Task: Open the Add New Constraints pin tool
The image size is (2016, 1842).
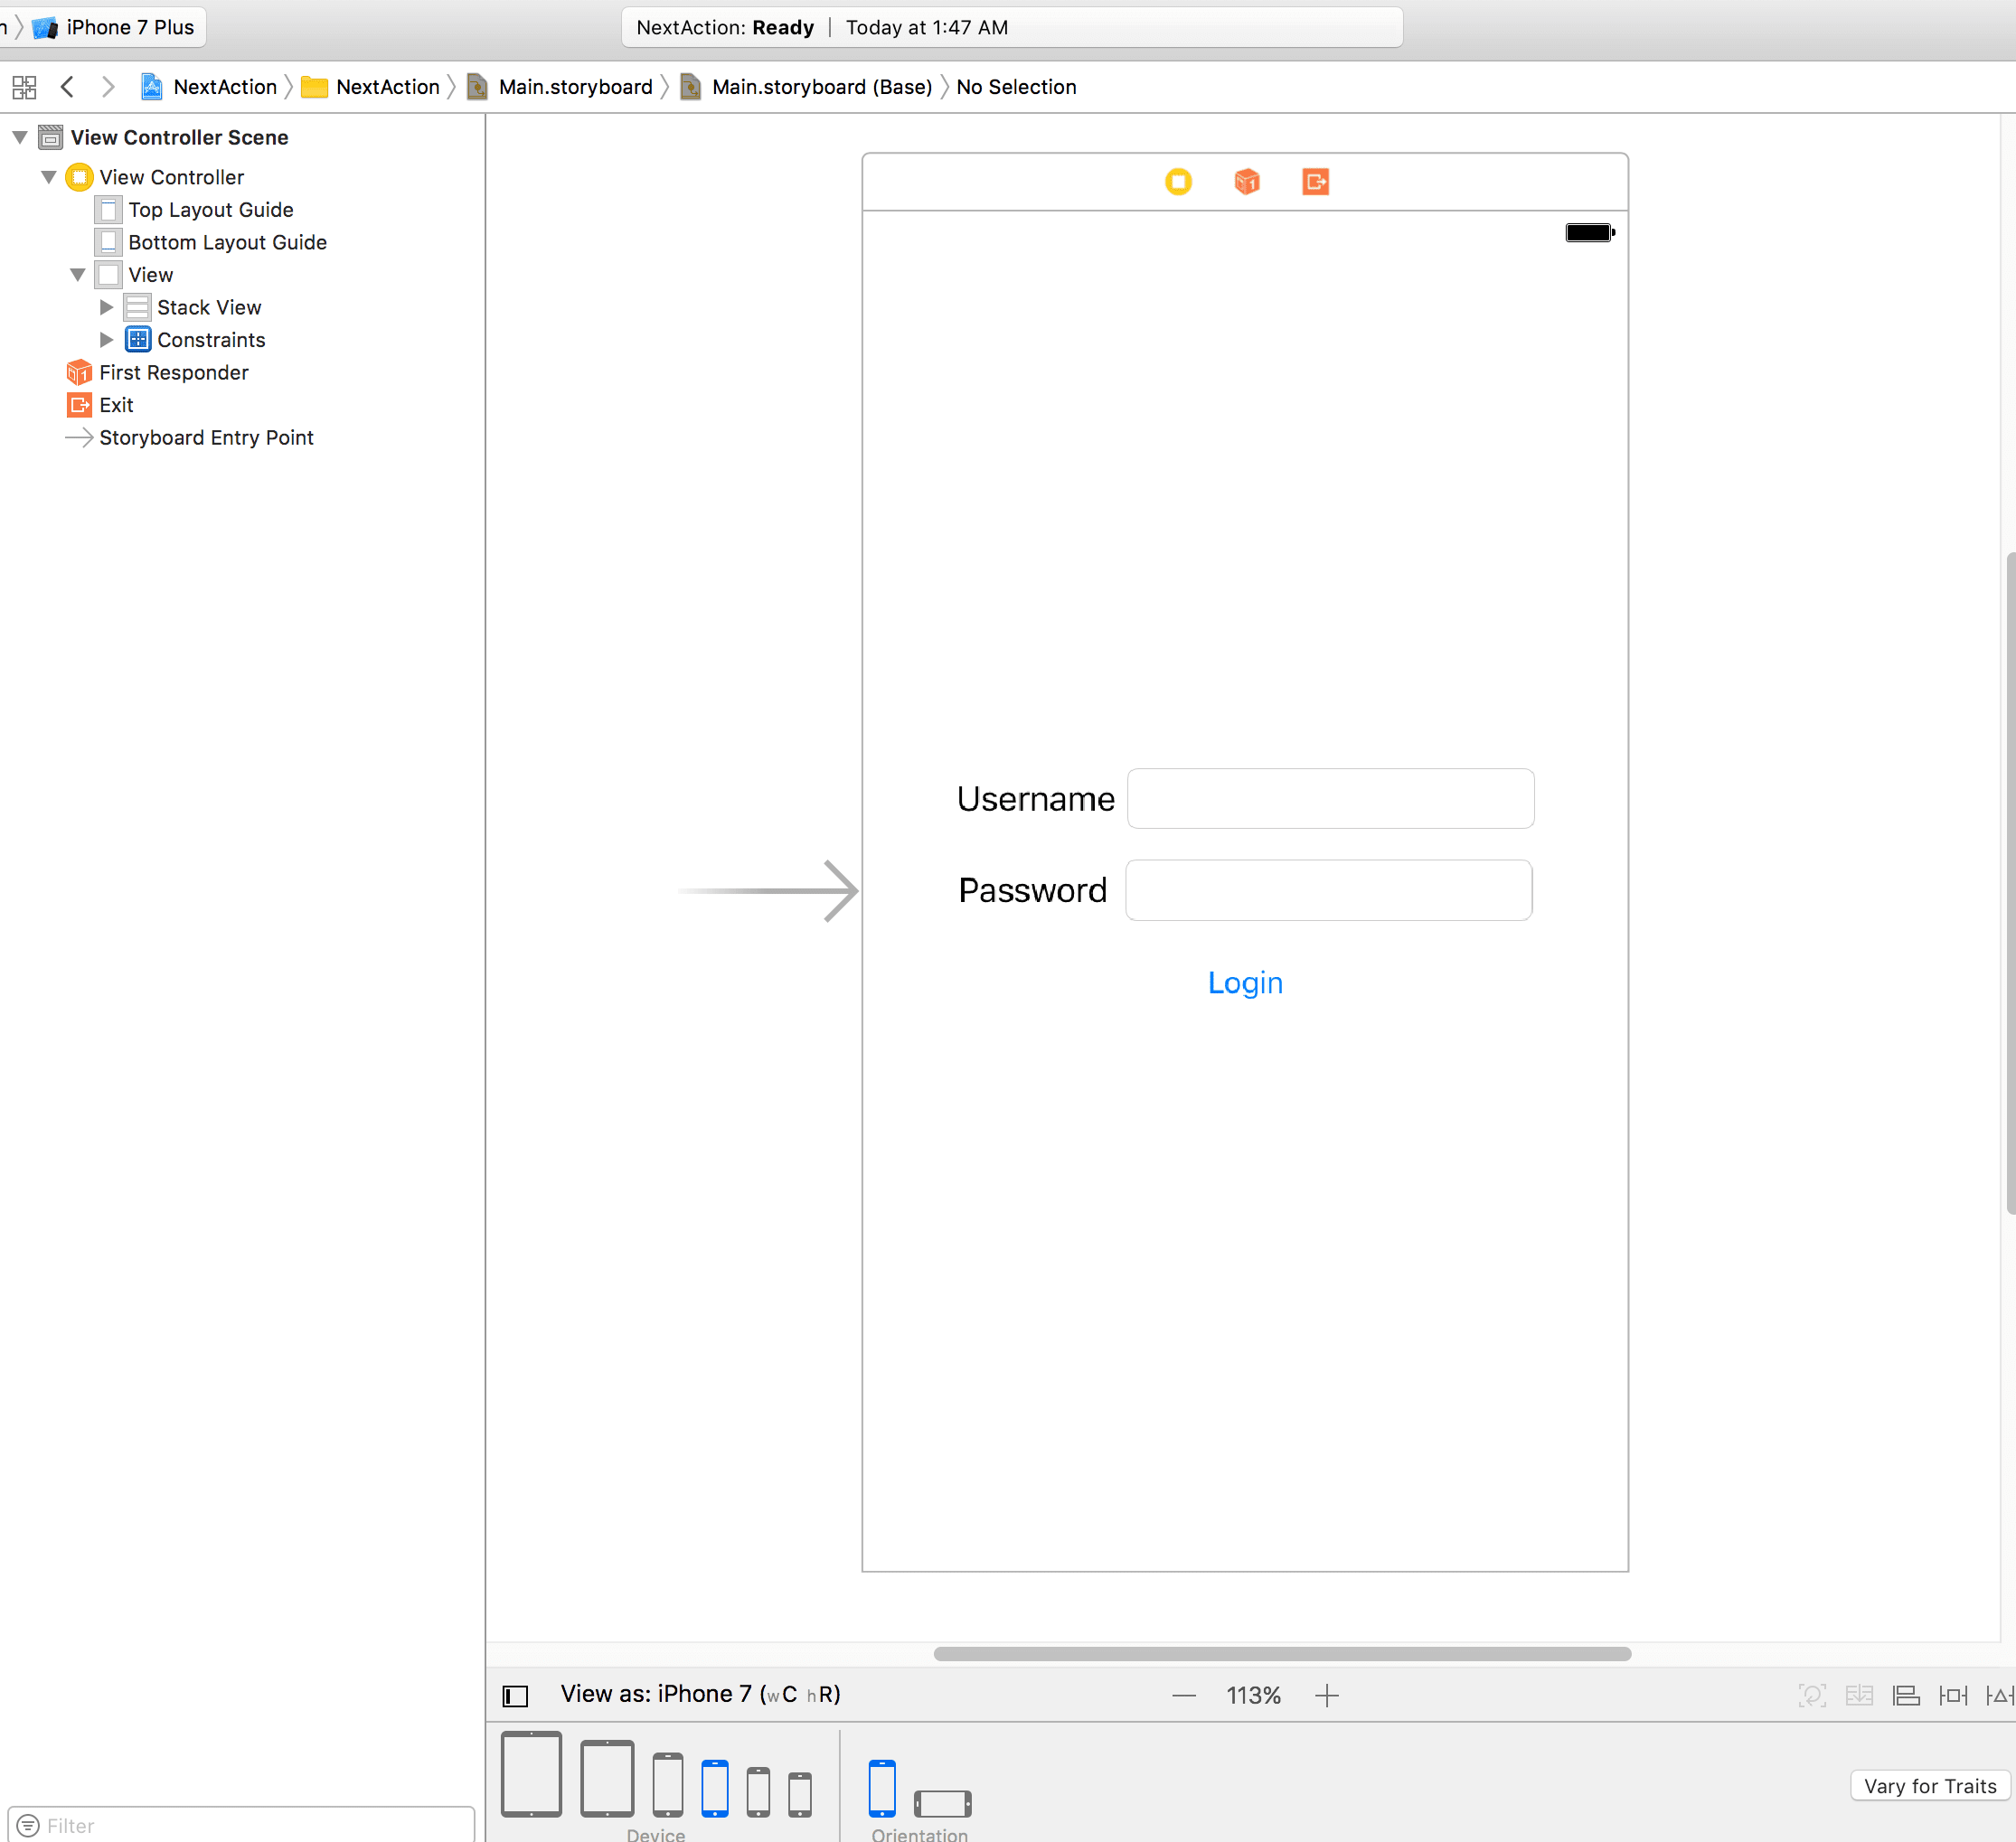Action: 1952,1695
